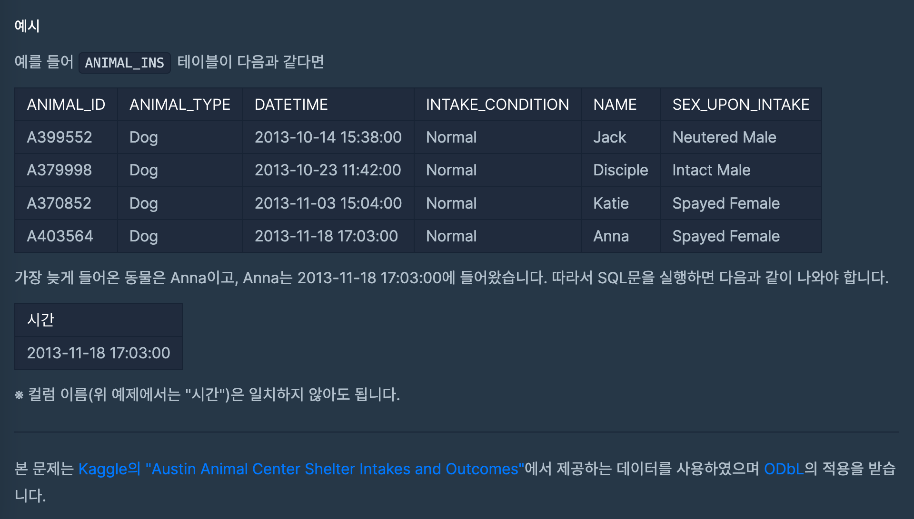Viewport: 914px width, 519px height.
Task: Click the Neutered Male cell
Action: click(724, 137)
